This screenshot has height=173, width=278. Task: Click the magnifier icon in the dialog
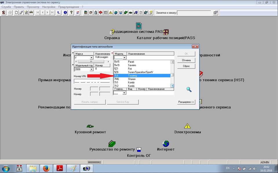coord(189,89)
